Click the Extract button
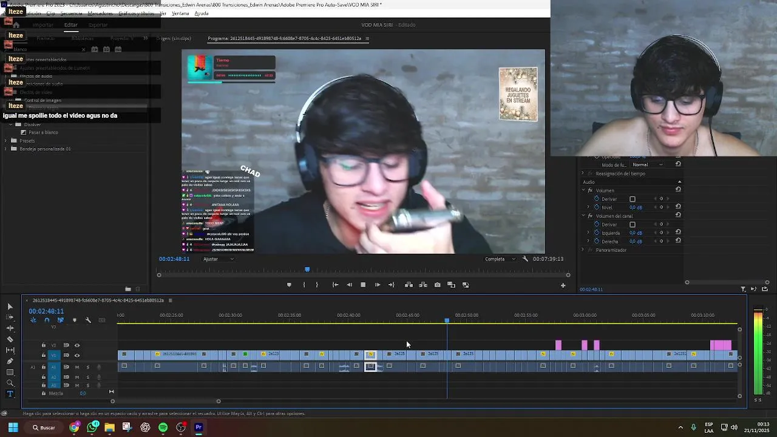This screenshot has width=777, height=437. 423,285
